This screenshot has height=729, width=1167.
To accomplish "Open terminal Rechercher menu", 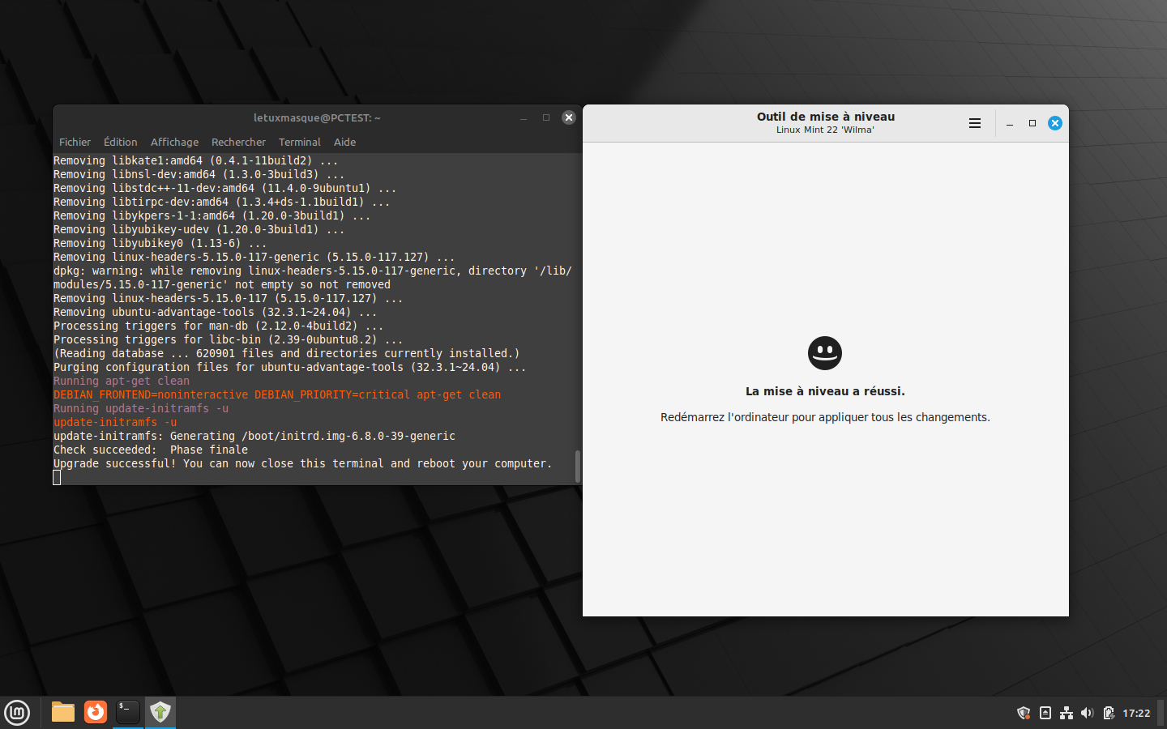I will click(238, 142).
